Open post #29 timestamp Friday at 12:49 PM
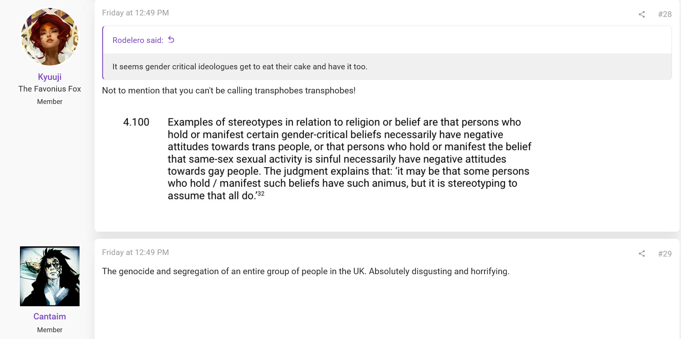681x339 pixels. (135, 252)
